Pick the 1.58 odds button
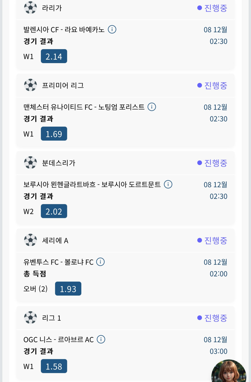This screenshot has width=251, height=382. 54,366
